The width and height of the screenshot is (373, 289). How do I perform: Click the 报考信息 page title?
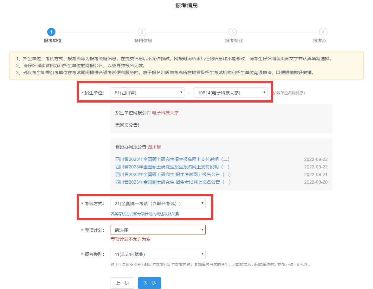[187, 6]
